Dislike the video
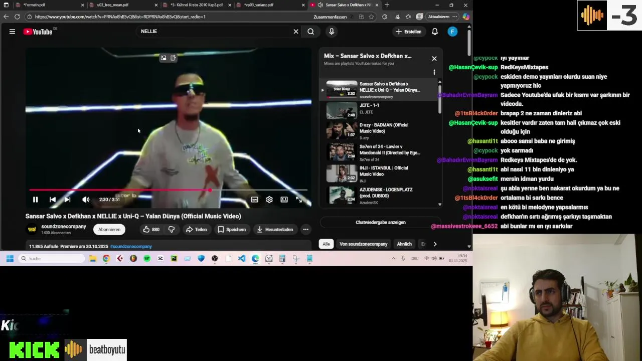 (172, 229)
